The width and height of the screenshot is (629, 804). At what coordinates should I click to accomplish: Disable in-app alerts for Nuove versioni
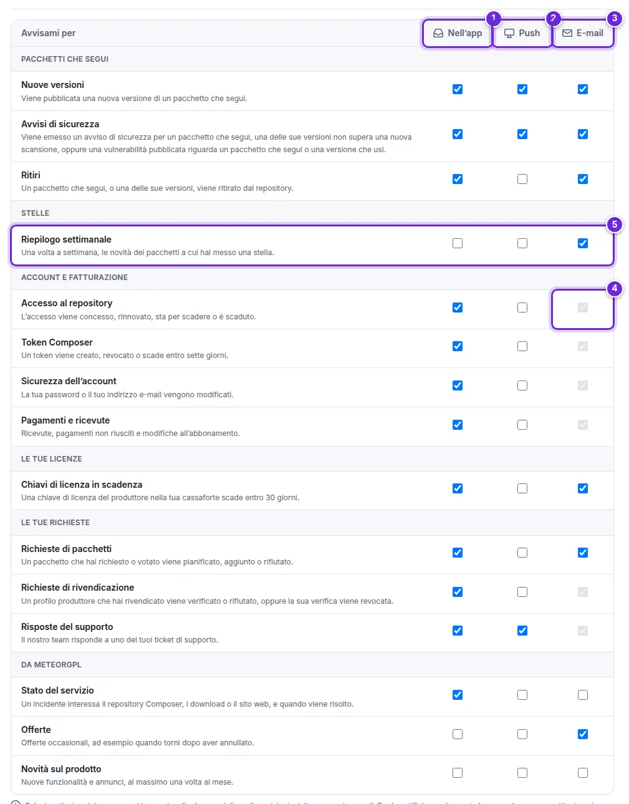click(458, 89)
